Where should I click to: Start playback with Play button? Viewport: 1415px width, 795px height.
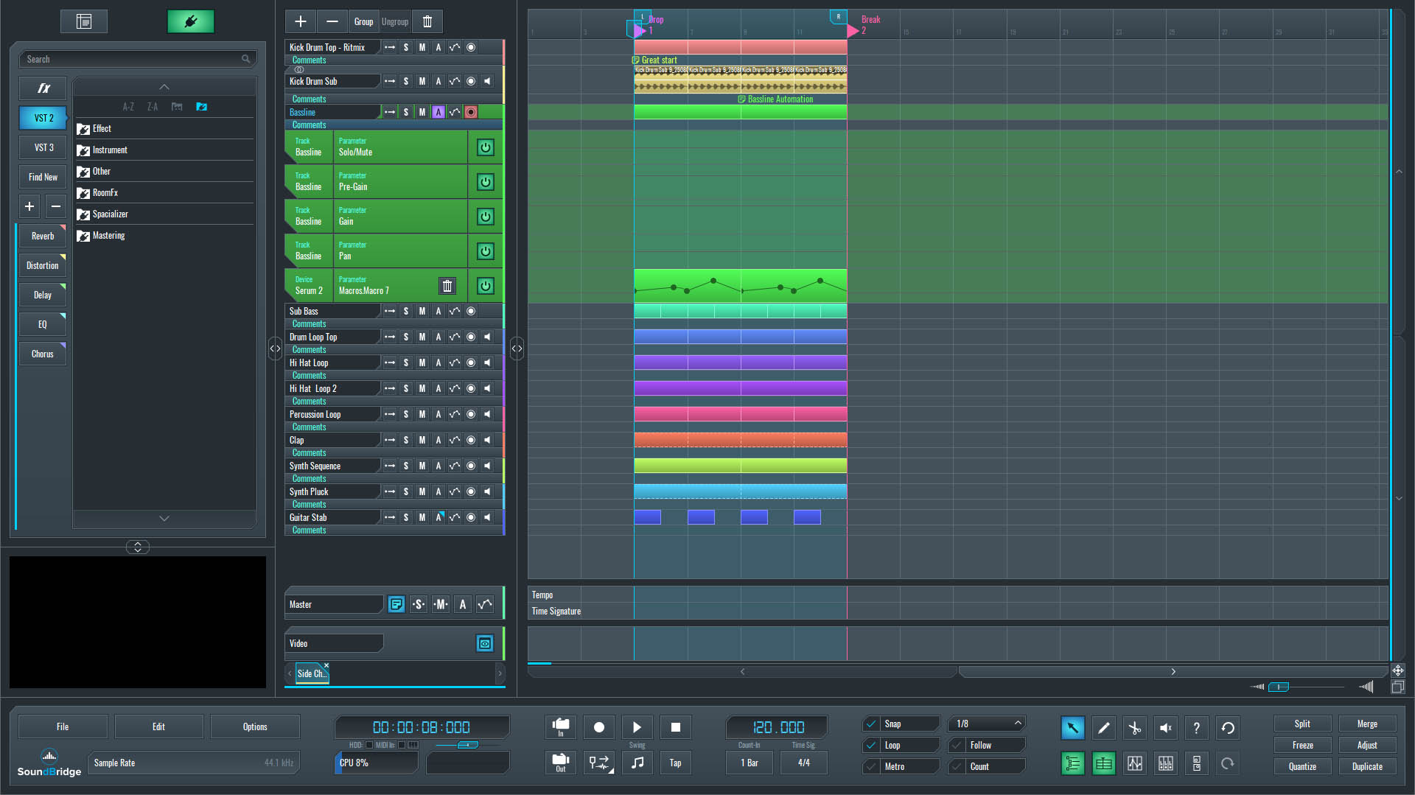tap(637, 727)
